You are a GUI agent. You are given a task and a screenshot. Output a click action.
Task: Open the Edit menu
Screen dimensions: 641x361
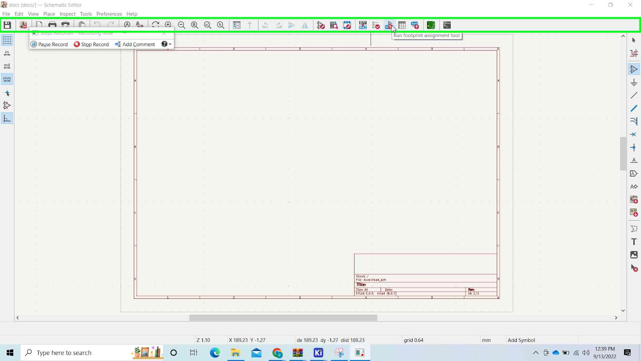(19, 14)
